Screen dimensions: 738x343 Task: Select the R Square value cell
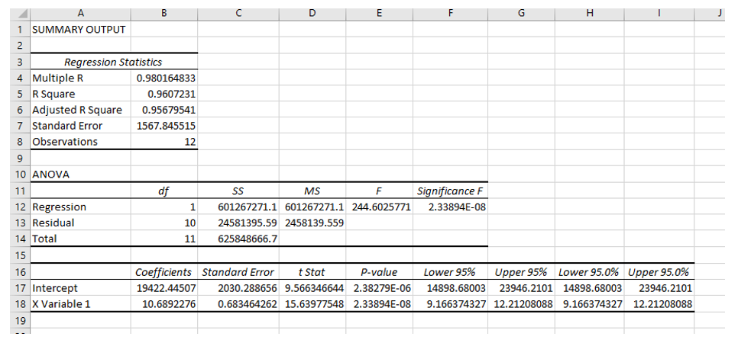point(165,94)
